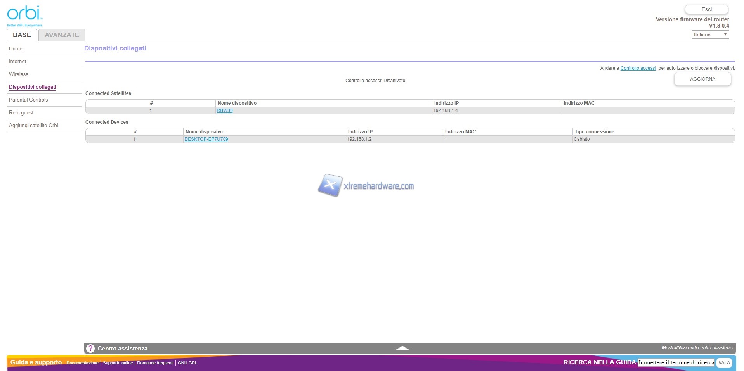Viewport: 744px width, 371px height.
Task: Open the Controllo accessi link
Action: (638, 68)
